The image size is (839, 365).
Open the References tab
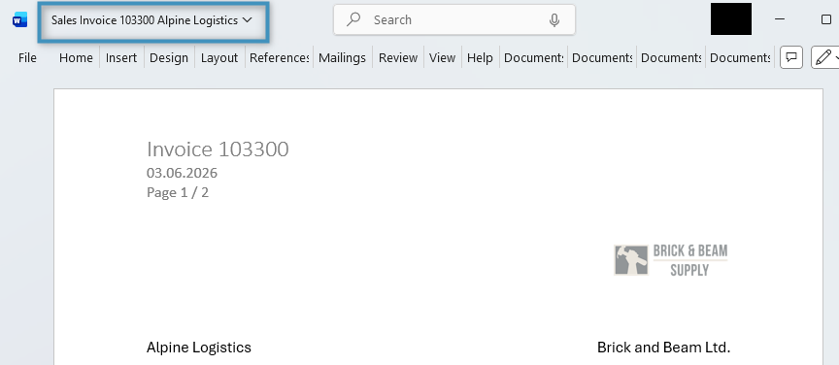pyautogui.click(x=279, y=58)
